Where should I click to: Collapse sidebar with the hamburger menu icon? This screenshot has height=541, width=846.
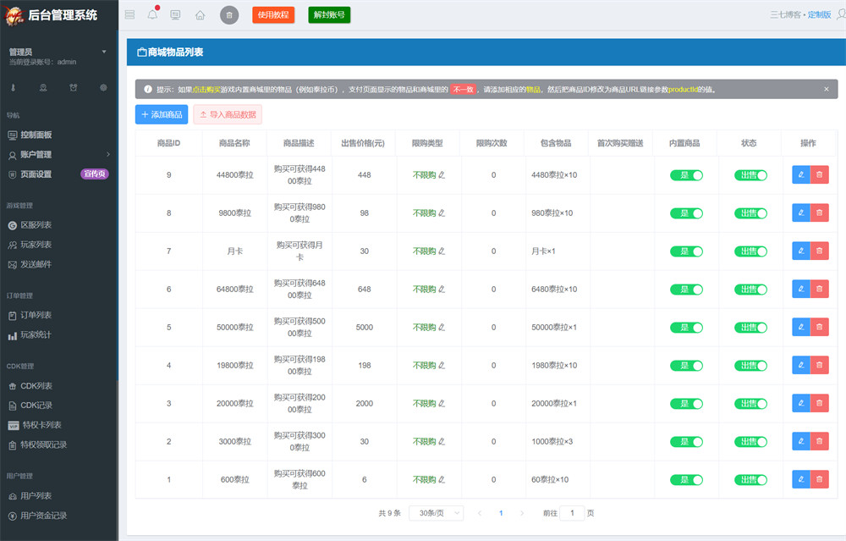pos(129,14)
